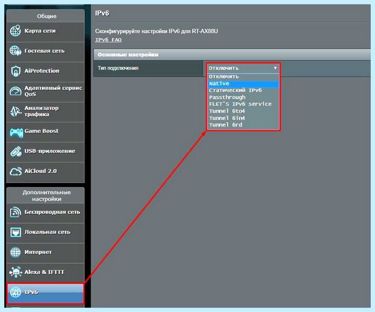Click the IPv6 sidebar icon
375x312 pixels.
(15, 292)
